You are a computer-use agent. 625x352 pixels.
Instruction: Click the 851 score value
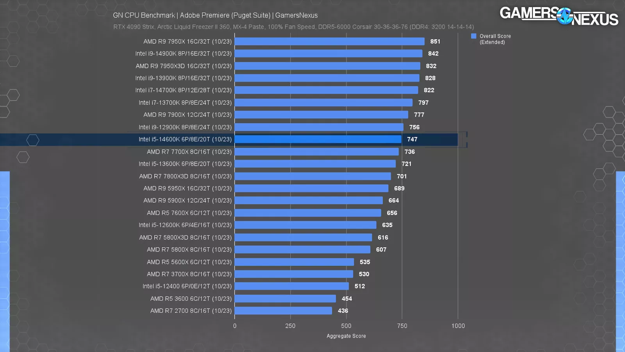(435, 41)
